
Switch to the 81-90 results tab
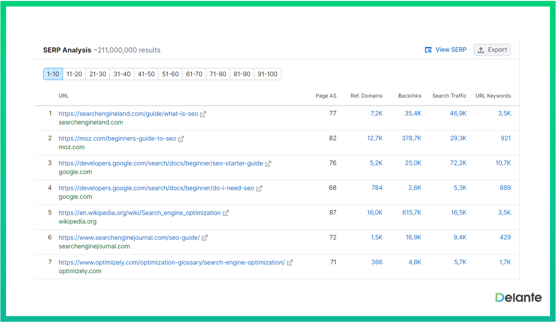(242, 74)
